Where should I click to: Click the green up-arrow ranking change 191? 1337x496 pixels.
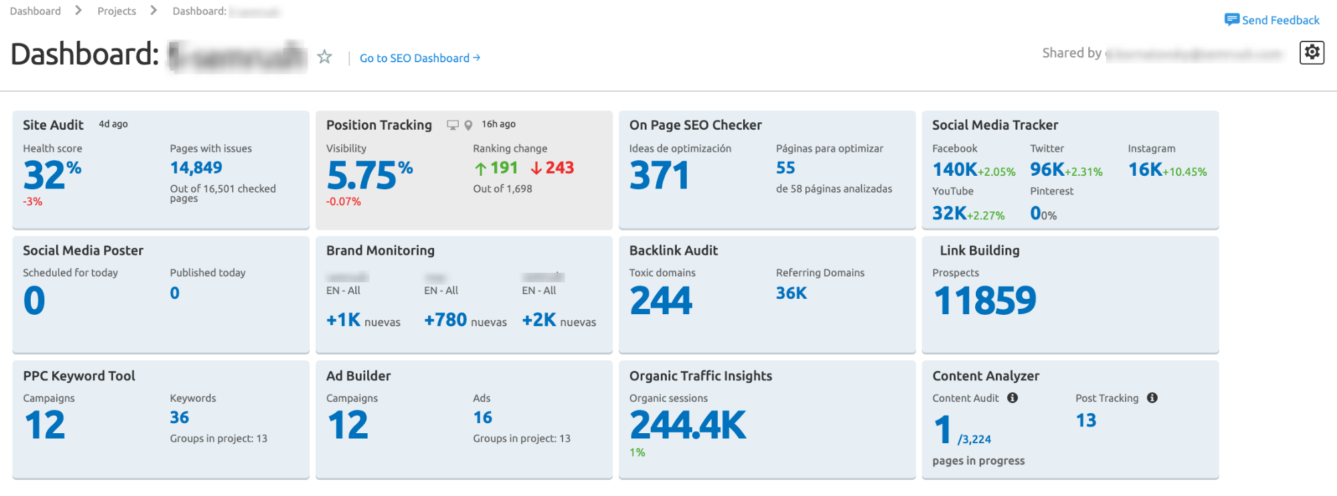[x=496, y=168]
